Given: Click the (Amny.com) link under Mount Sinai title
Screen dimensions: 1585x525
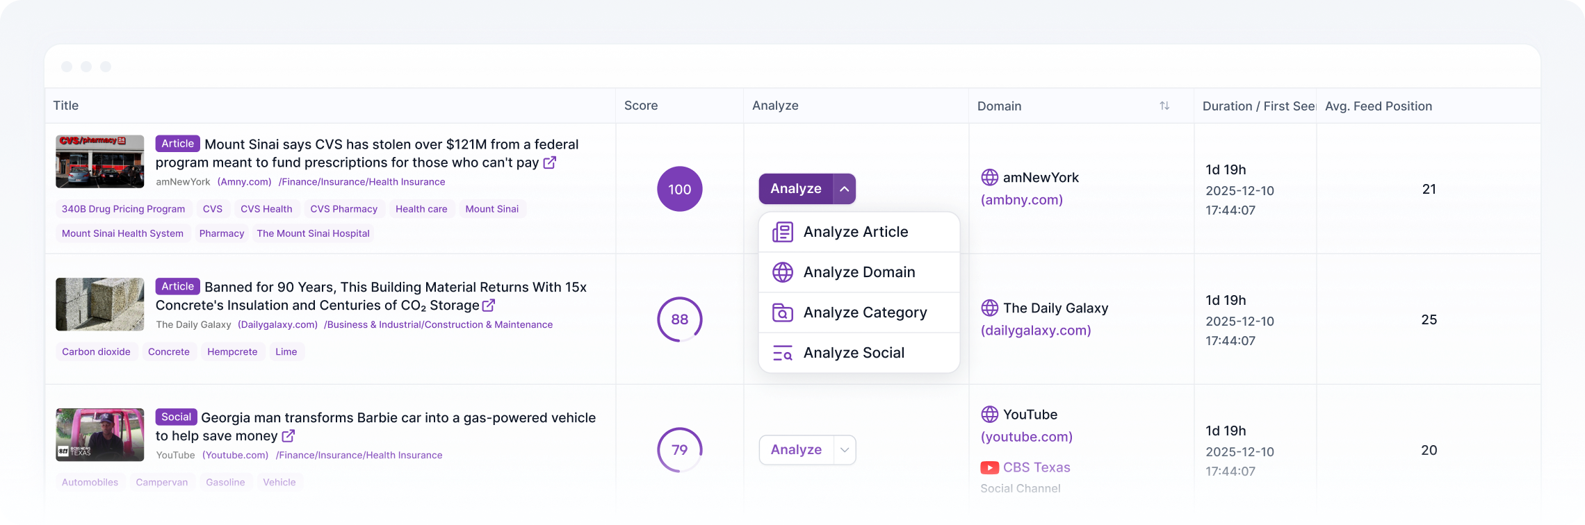Looking at the screenshot, I should pyautogui.click(x=244, y=182).
